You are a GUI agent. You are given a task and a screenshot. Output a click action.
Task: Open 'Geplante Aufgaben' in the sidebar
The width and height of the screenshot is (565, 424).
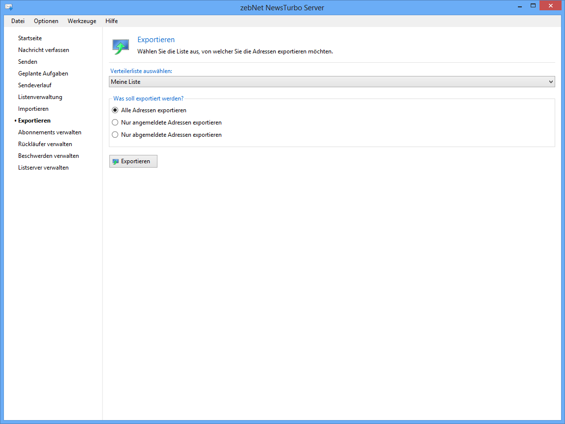[43, 74]
